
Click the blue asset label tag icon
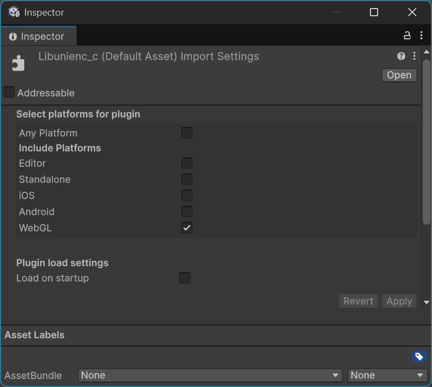[420, 357]
